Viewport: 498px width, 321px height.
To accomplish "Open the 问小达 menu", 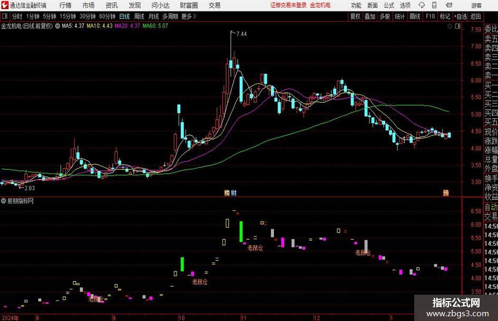I will point(160,5).
